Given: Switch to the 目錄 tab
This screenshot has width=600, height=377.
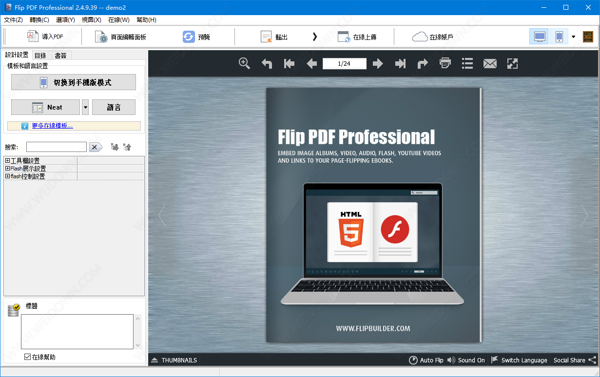Looking at the screenshot, I should click(40, 56).
